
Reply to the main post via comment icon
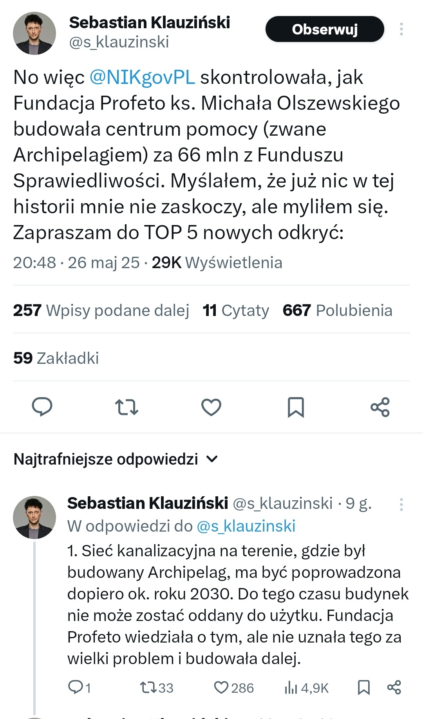point(42,407)
